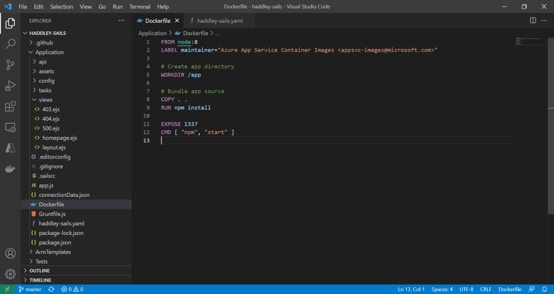554x294 pixels.
Task: Open the Remote Explorer view
Action: pos(10,127)
